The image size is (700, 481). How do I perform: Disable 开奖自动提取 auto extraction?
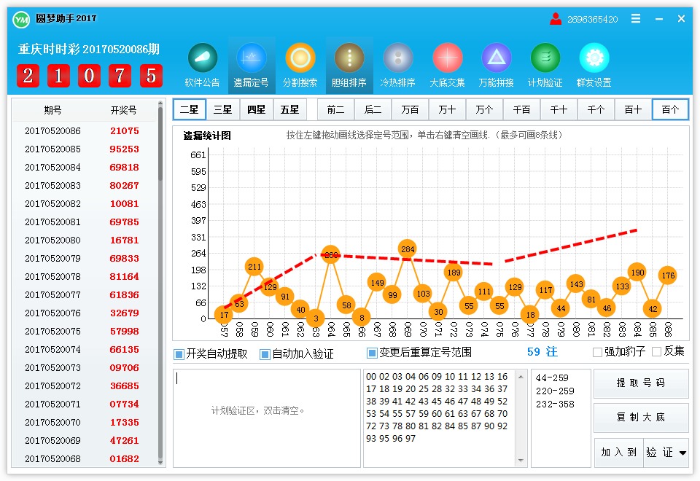[178, 352]
